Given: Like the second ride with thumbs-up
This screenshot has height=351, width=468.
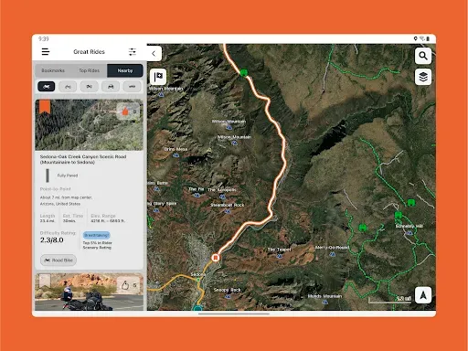Looking at the screenshot, I should [x=128, y=285].
